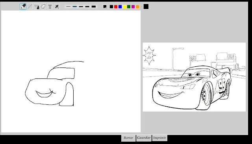Choose the third, medium line width
Image resolution: width=252 pixels, height=144 pixels.
point(81,7)
